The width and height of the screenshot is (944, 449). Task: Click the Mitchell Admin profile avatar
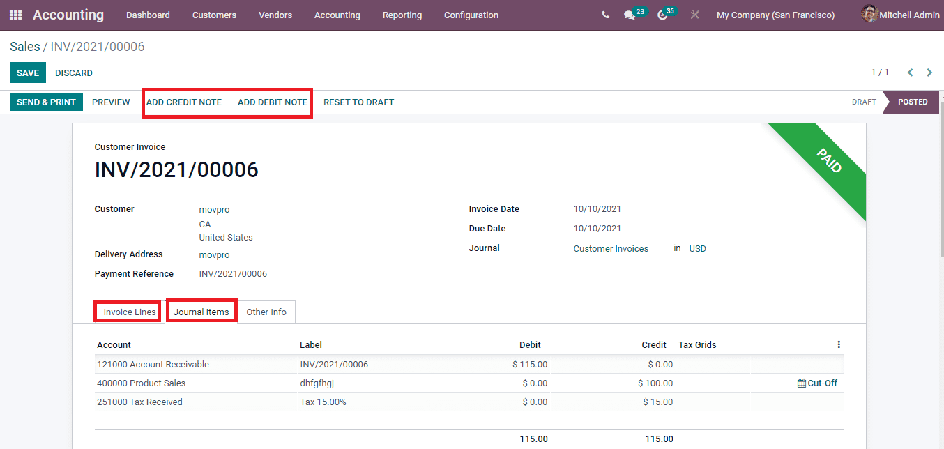tap(869, 14)
